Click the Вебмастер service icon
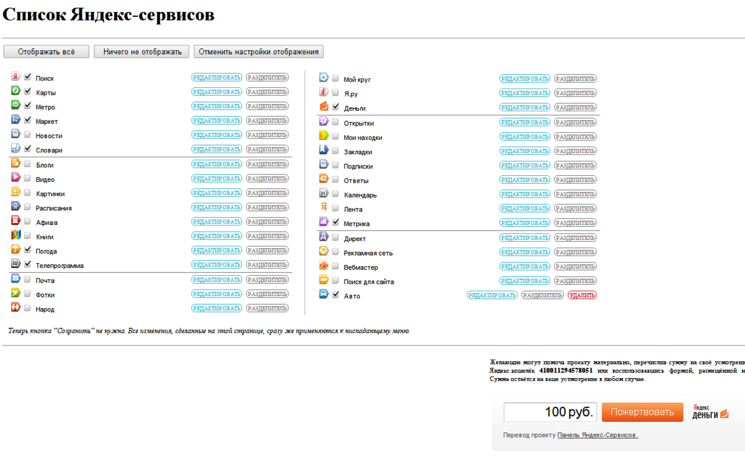 click(324, 266)
